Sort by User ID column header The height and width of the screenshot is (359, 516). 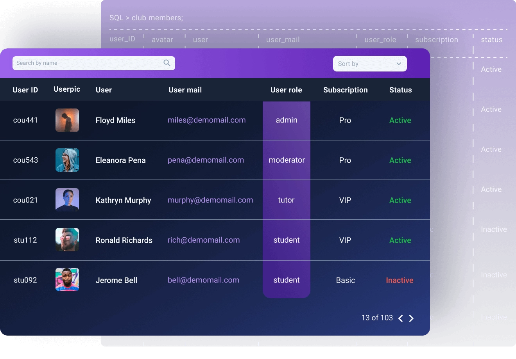[25, 90]
